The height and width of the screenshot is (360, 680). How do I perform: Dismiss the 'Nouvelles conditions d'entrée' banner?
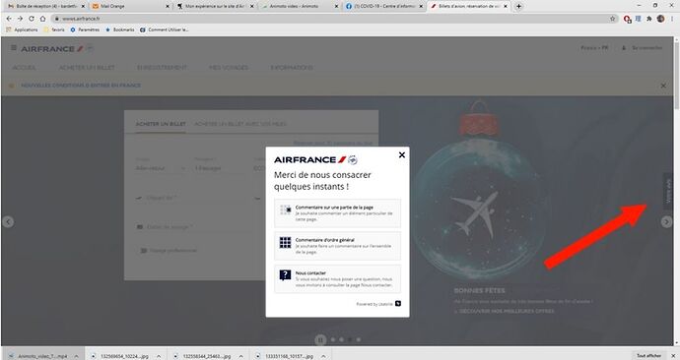[663, 86]
